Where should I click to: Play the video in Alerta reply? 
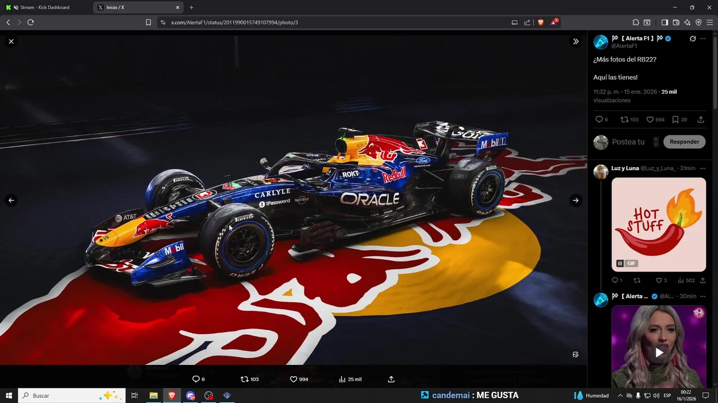point(659,353)
